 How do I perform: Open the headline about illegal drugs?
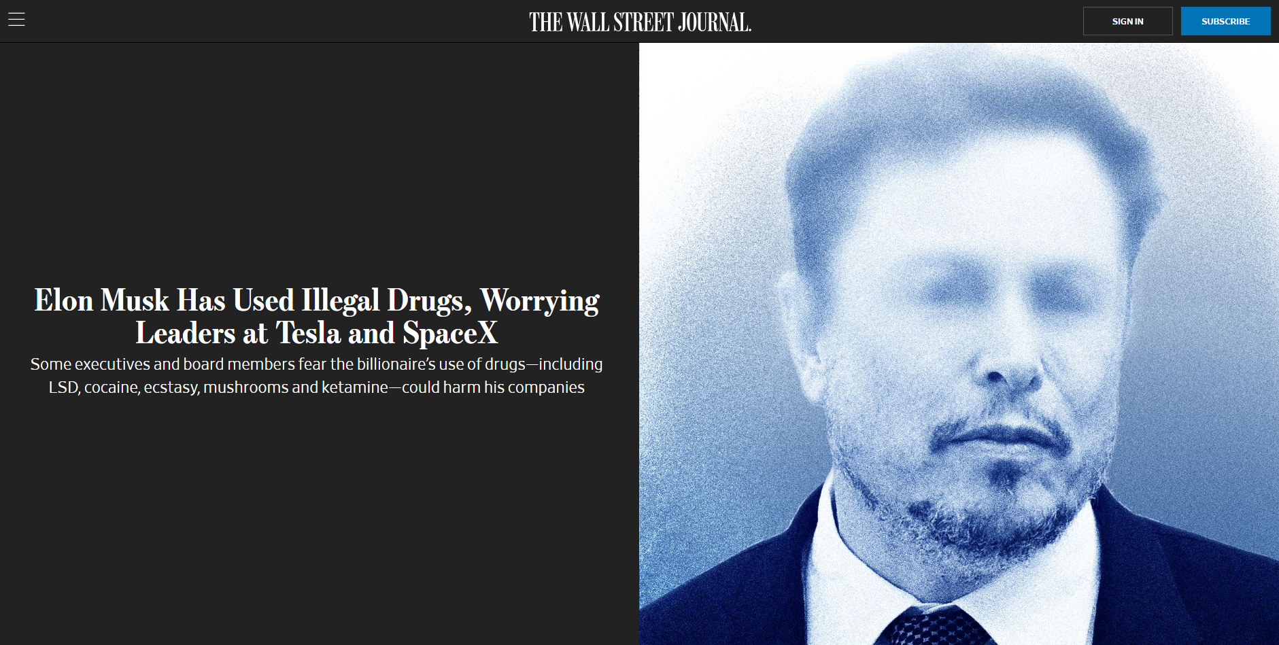point(317,317)
